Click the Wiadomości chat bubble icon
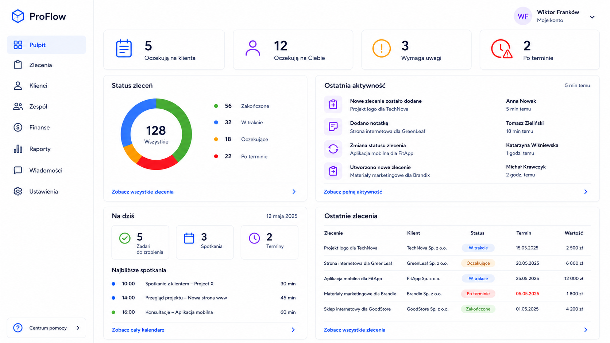Screen dimensions: 610x343 [18, 170]
